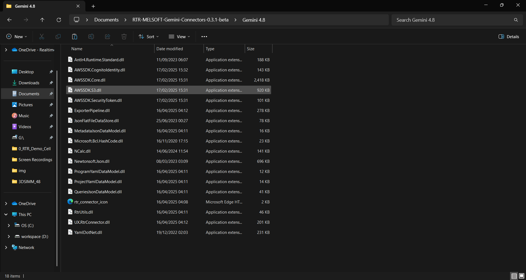This screenshot has width=526, height=280.
Task: Click the pin icon next to Downloads
Action: tap(51, 83)
